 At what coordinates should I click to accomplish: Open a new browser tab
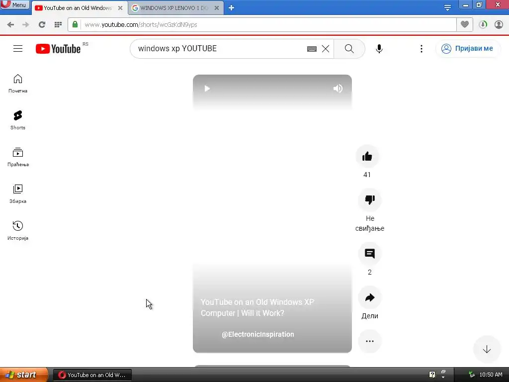click(x=231, y=8)
